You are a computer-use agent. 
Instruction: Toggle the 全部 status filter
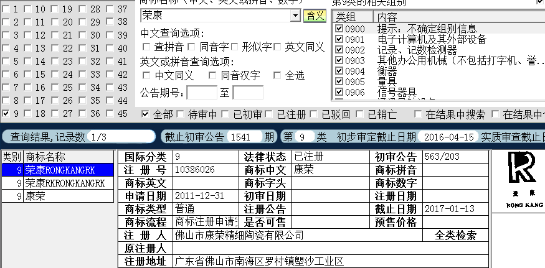[x=145, y=114]
